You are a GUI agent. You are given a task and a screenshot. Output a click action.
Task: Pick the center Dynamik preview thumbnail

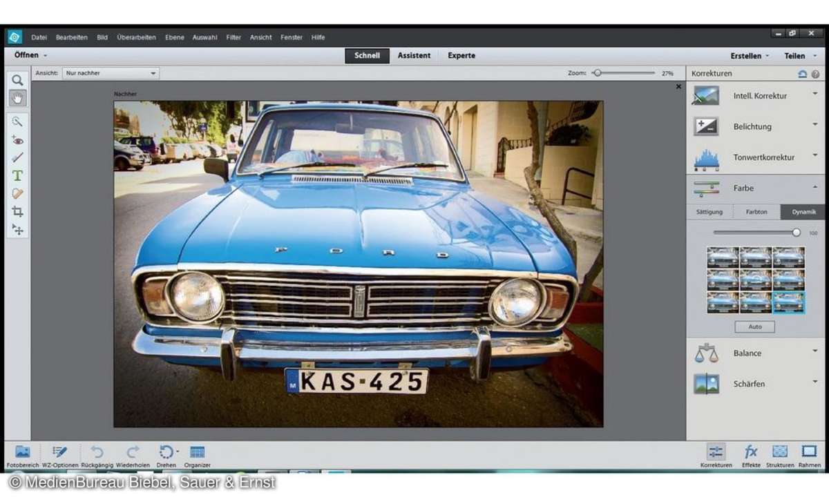[x=756, y=280]
